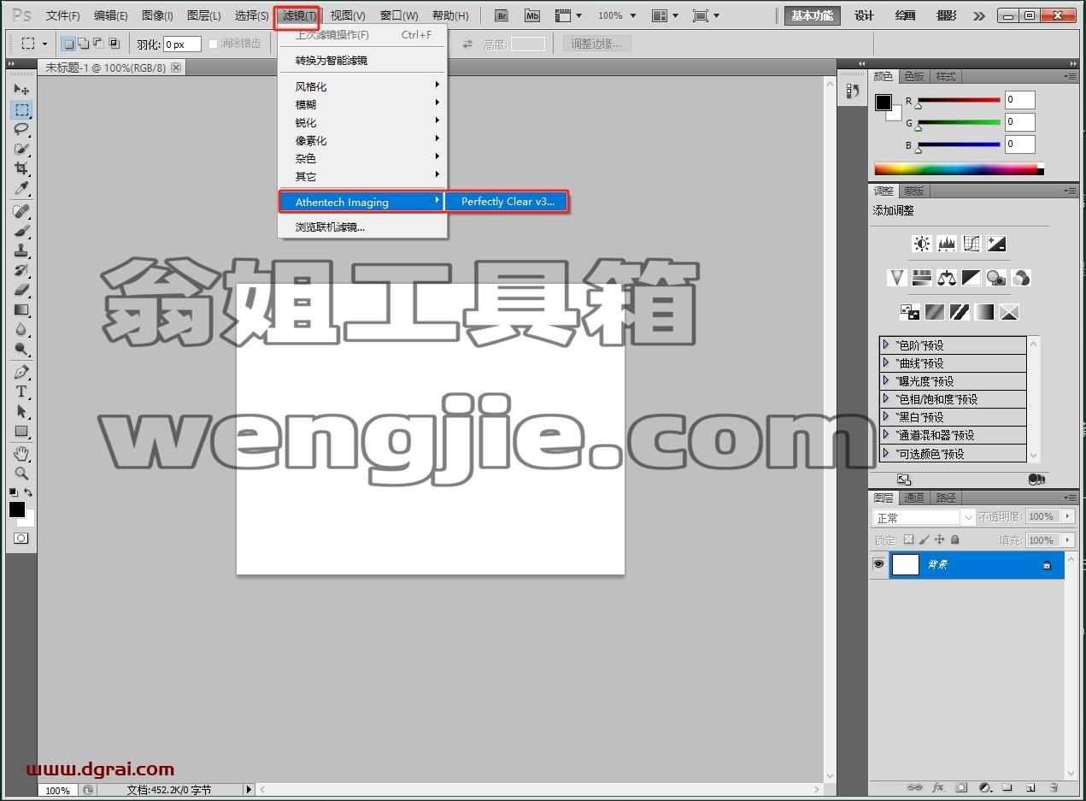Toggle lock all in the Layers panel
Screen dimensions: 1086x801
955,539
